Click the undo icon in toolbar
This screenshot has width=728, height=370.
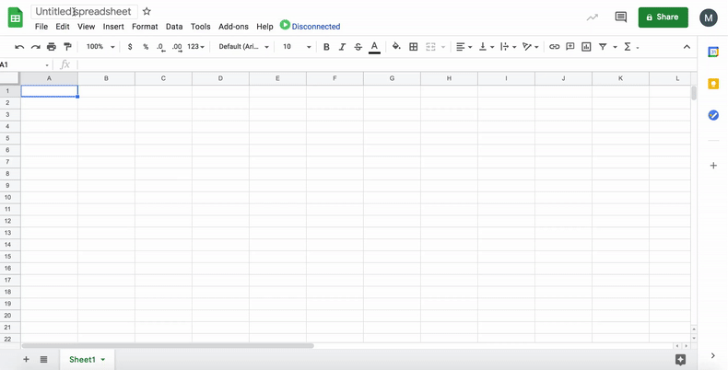(19, 47)
